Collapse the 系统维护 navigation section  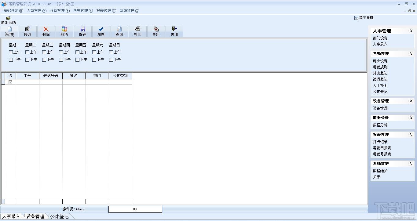click(x=411, y=163)
